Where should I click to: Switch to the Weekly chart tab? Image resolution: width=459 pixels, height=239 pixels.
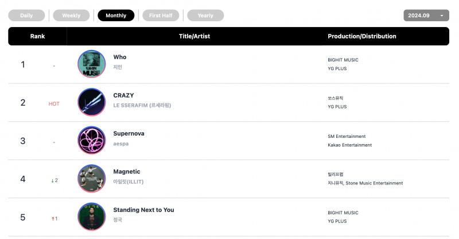[x=71, y=16]
